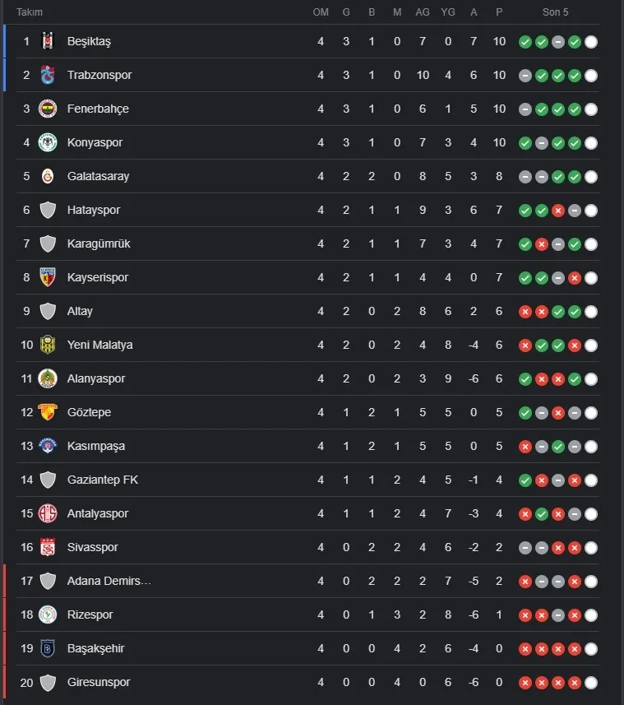Select the Adana Demirspor team name

[x=109, y=581]
